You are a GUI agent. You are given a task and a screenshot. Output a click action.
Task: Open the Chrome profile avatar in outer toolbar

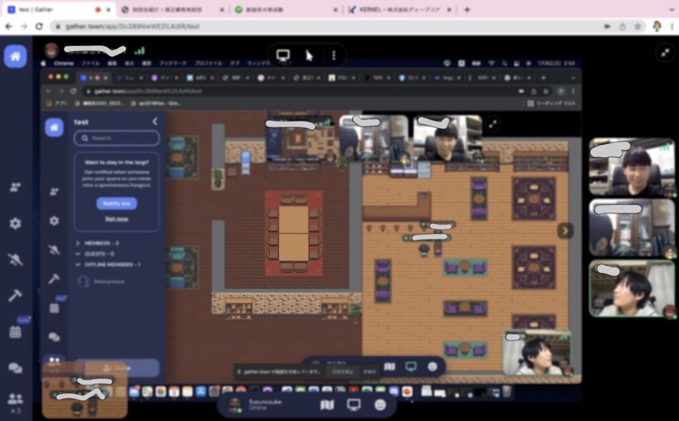click(x=657, y=26)
